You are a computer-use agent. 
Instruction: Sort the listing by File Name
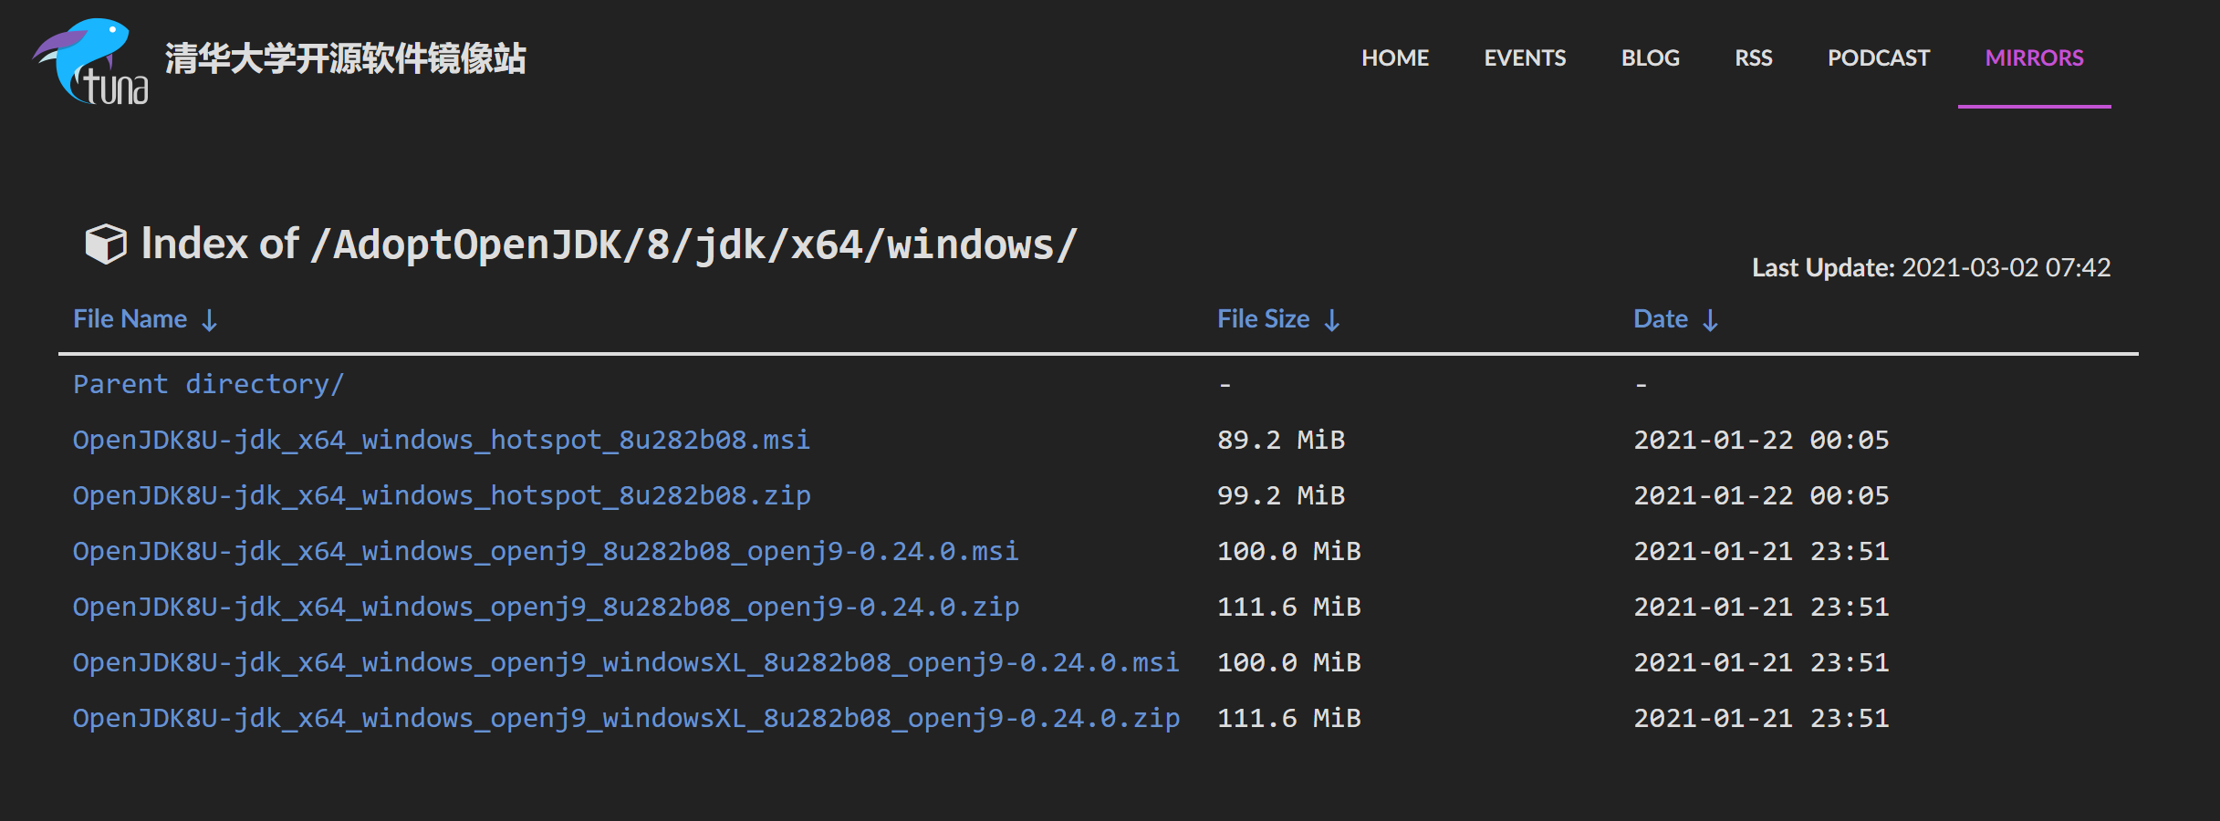click(x=130, y=319)
